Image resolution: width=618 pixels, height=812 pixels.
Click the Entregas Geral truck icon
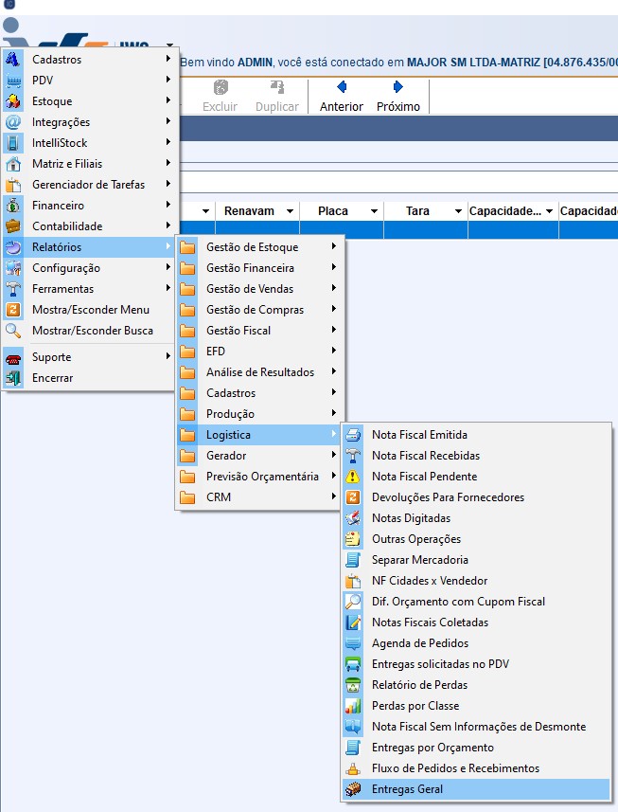(353, 789)
